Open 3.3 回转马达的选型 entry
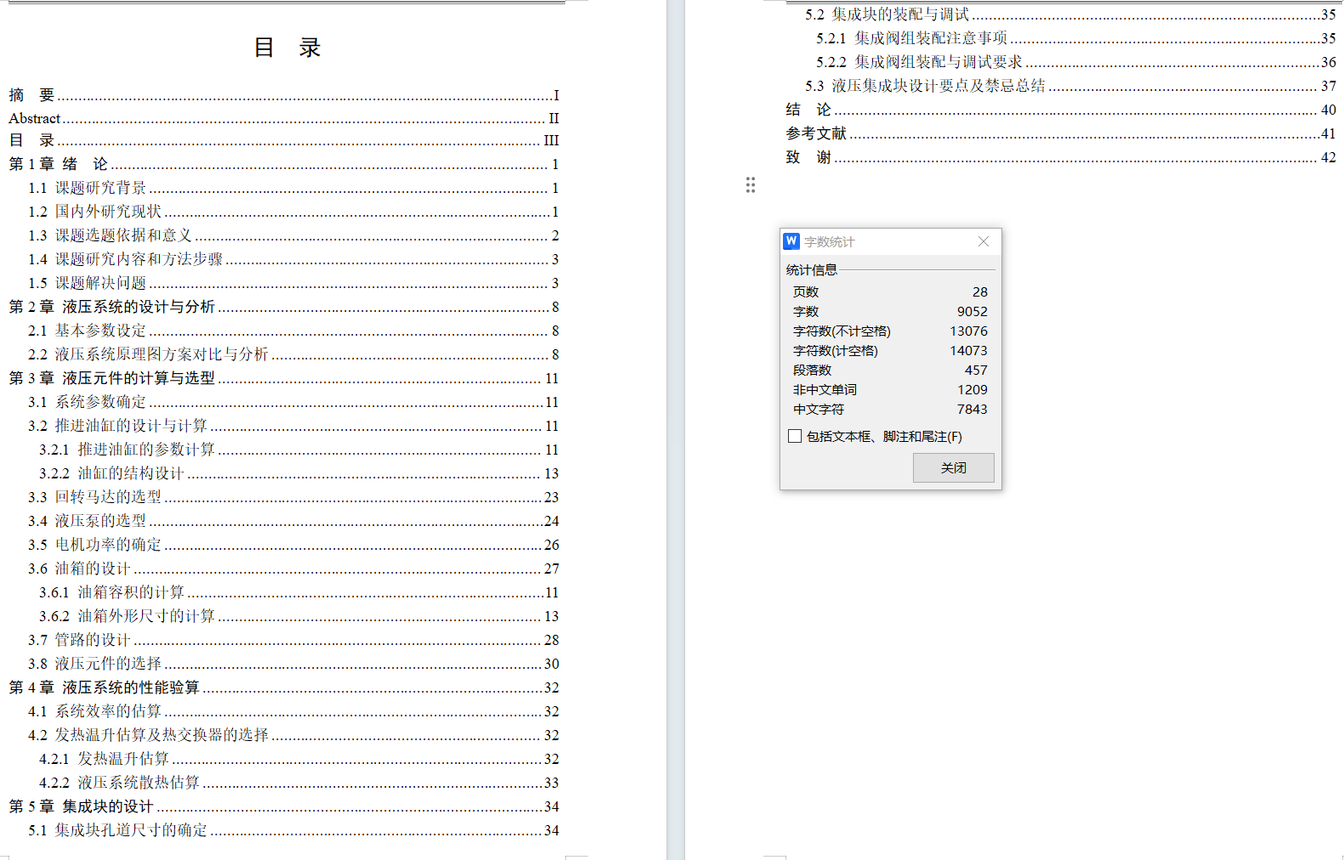 coord(293,497)
